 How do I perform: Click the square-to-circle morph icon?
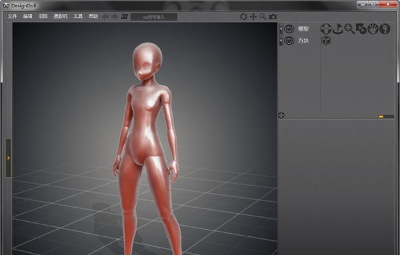[x=361, y=29]
